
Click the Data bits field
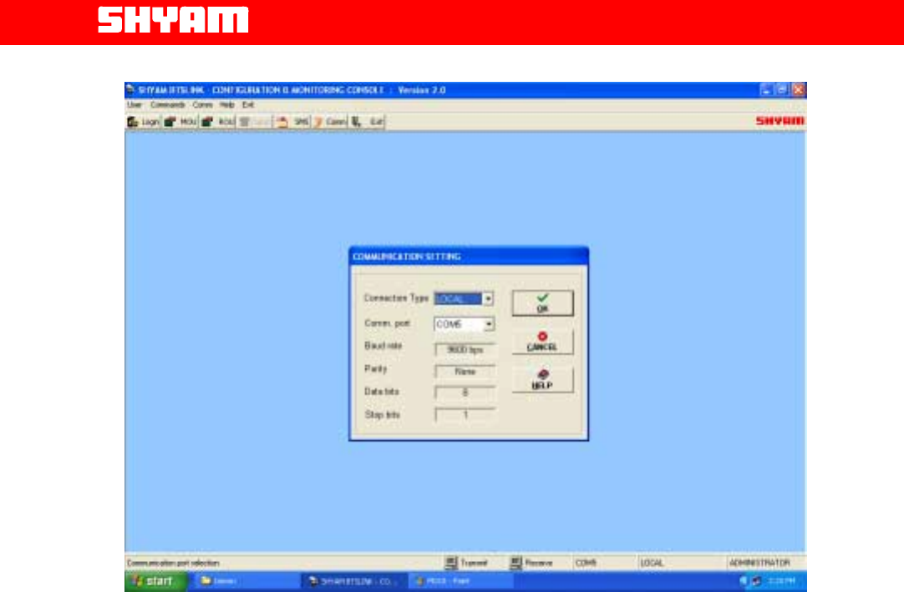[465, 392]
